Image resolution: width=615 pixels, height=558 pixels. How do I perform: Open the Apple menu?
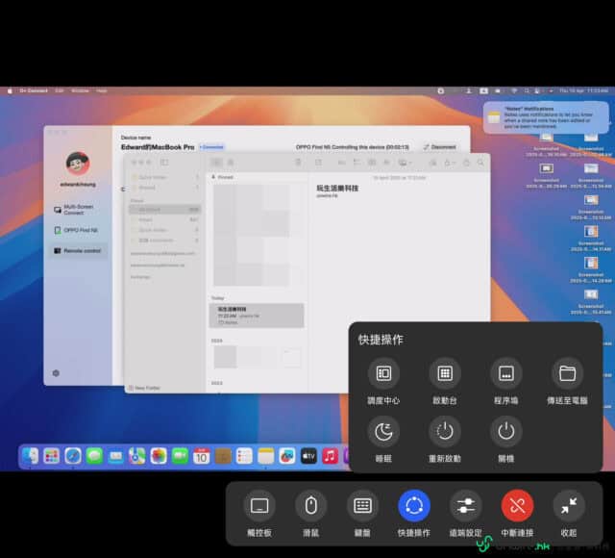click(10, 90)
